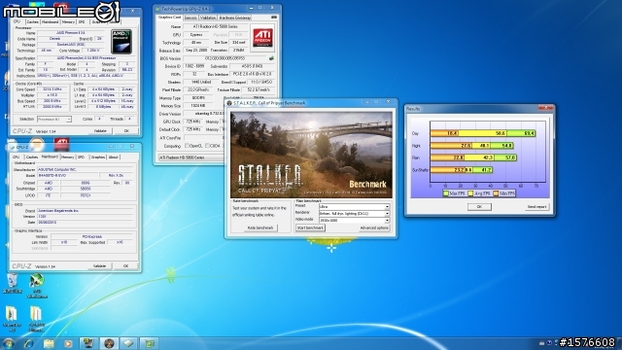Click the Min FPS orange legend swatch
The image size is (622, 350).
click(x=496, y=193)
